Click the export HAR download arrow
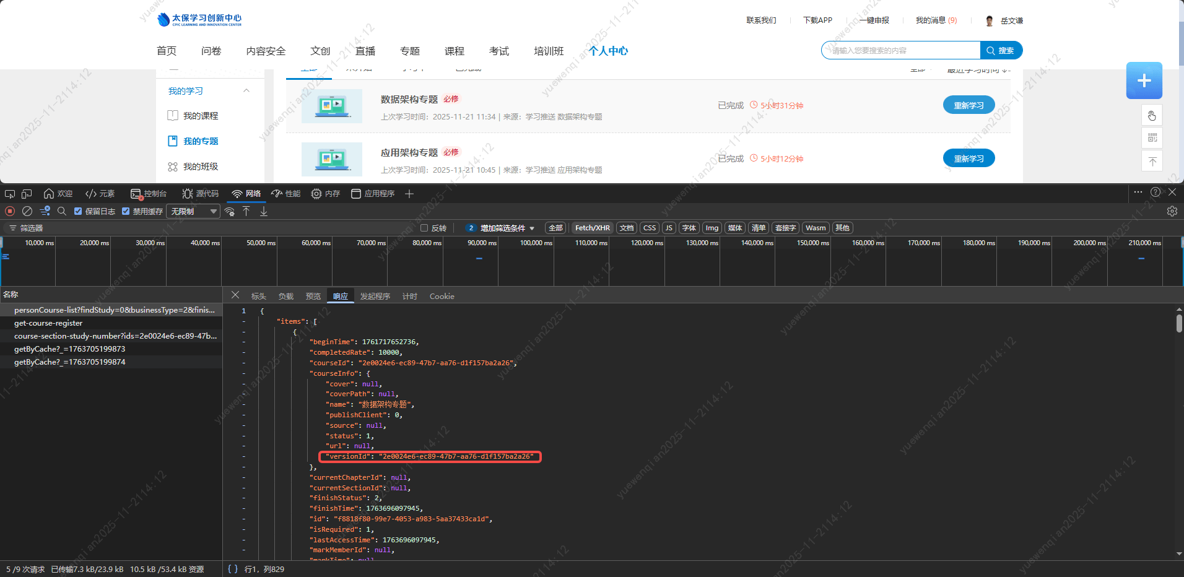The image size is (1184, 577). coord(264,211)
